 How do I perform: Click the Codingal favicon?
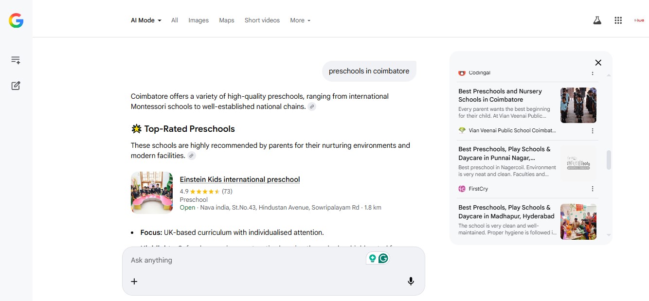pos(462,73)
